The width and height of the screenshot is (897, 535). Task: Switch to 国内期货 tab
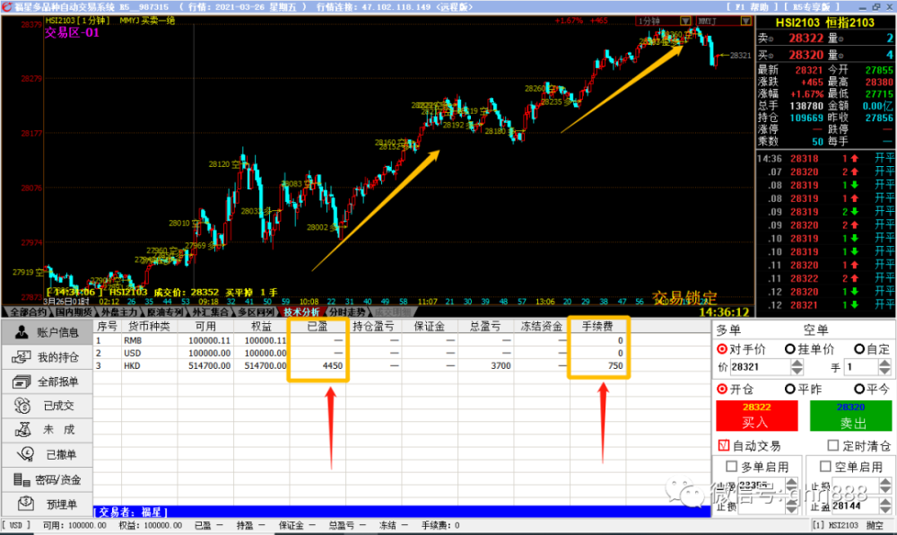coord(74,312)
